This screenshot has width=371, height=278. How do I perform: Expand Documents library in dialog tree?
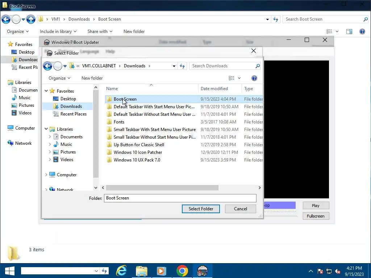coord(50,137)
